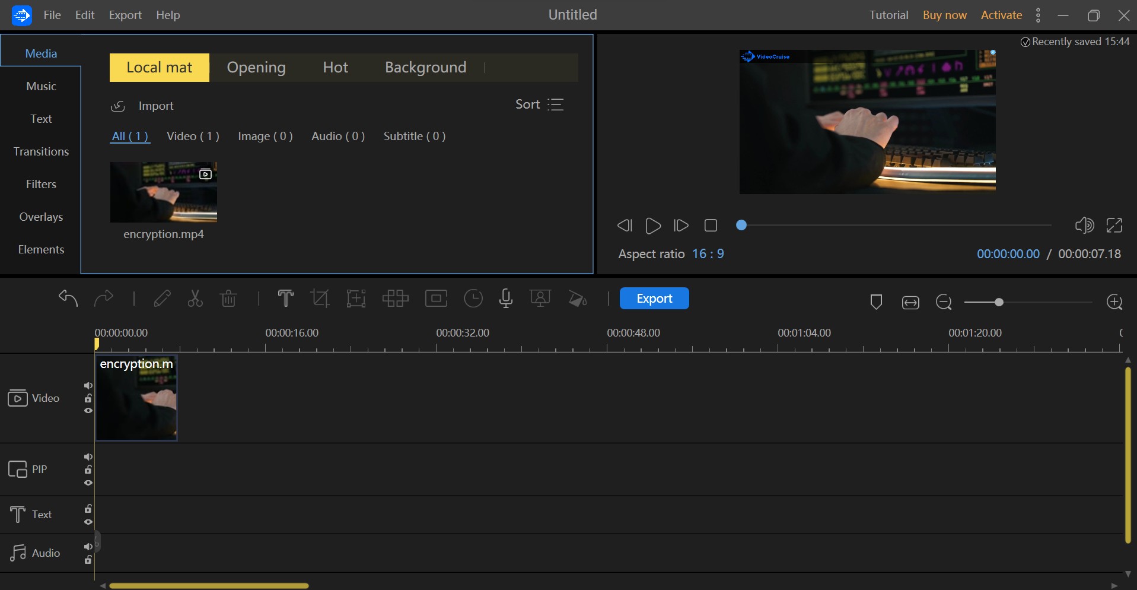Start voiceover recording with microphone icon
Screen dimensions: 1137x590
point(506,298)
